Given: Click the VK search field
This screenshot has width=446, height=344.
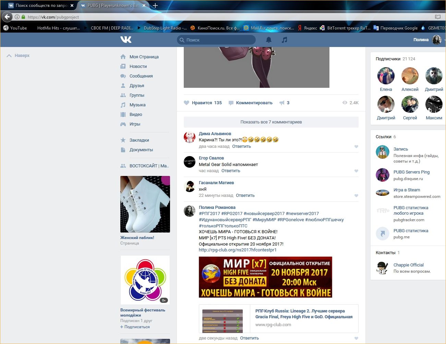Looking at the screenshot, I should (x=216, y=40).
